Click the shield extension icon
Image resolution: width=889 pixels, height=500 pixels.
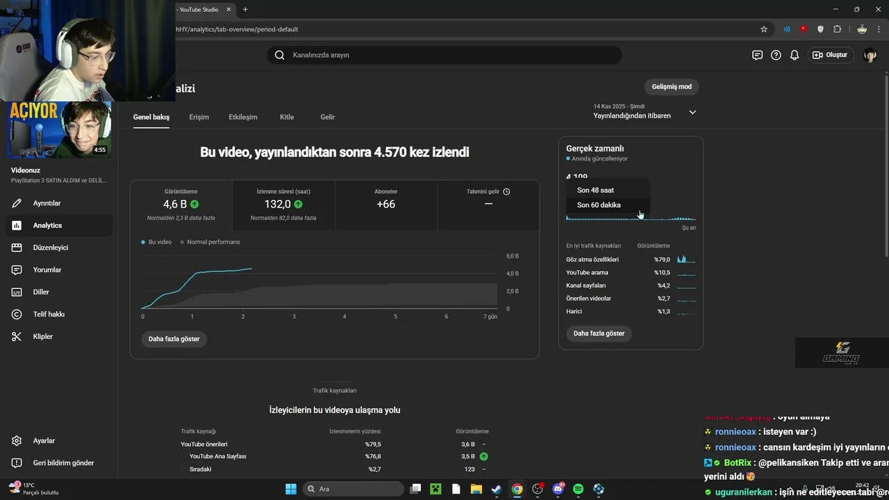[x=820, y=29]
